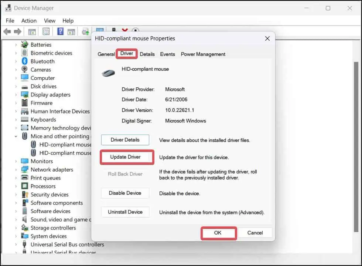
Task: Expand the Storage controllers node chevron
Action: (x=16, y=228)
